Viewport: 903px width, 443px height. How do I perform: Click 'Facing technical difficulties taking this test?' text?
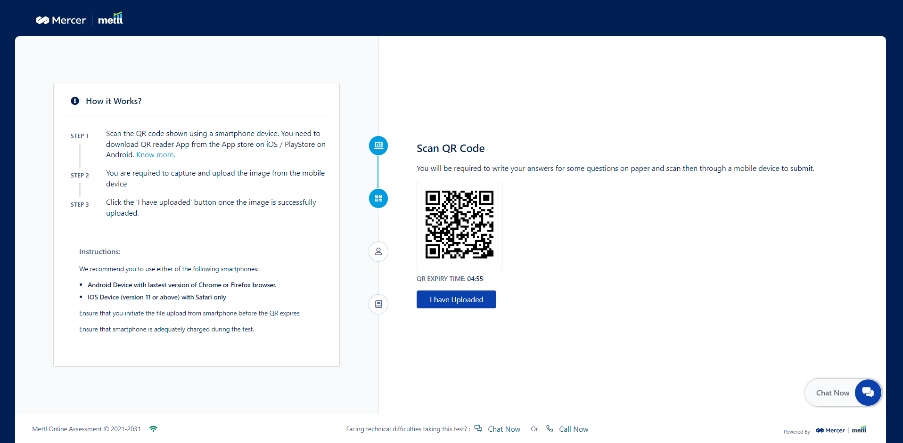408,429
